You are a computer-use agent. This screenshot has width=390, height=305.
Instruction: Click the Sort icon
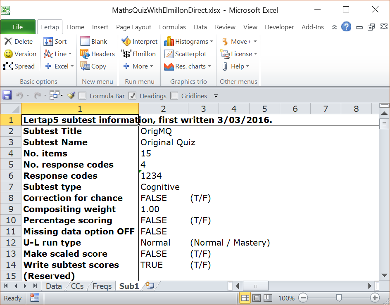pyautogui.click(x=48, y=42)
